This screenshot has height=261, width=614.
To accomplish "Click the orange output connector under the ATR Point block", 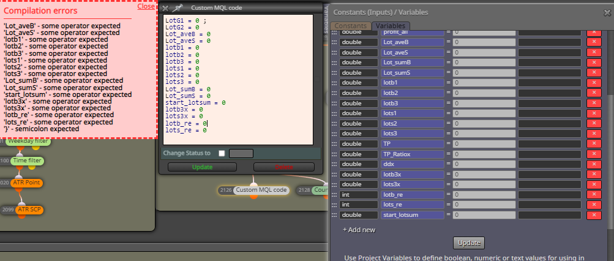I will point(18,189).
